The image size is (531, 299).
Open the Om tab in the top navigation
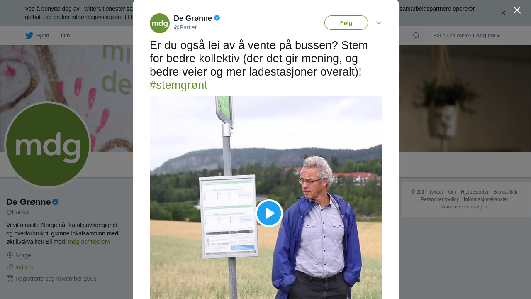point(65,36)
